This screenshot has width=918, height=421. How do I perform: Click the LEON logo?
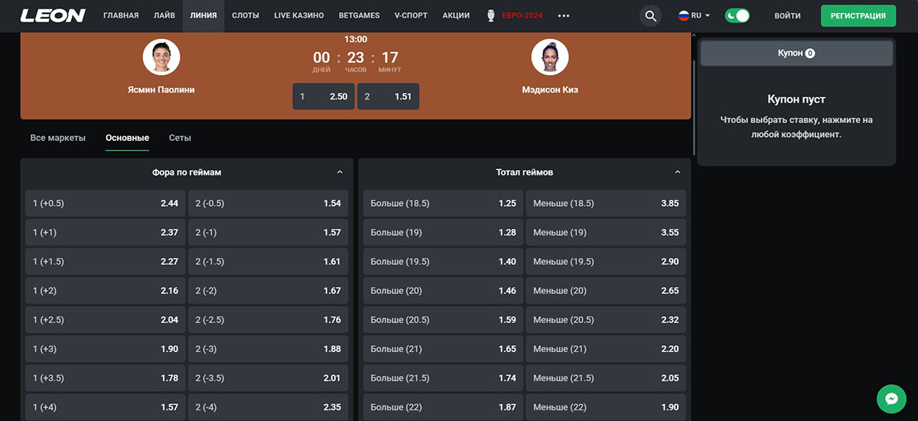pyautogui.click(x=53, y=15)
